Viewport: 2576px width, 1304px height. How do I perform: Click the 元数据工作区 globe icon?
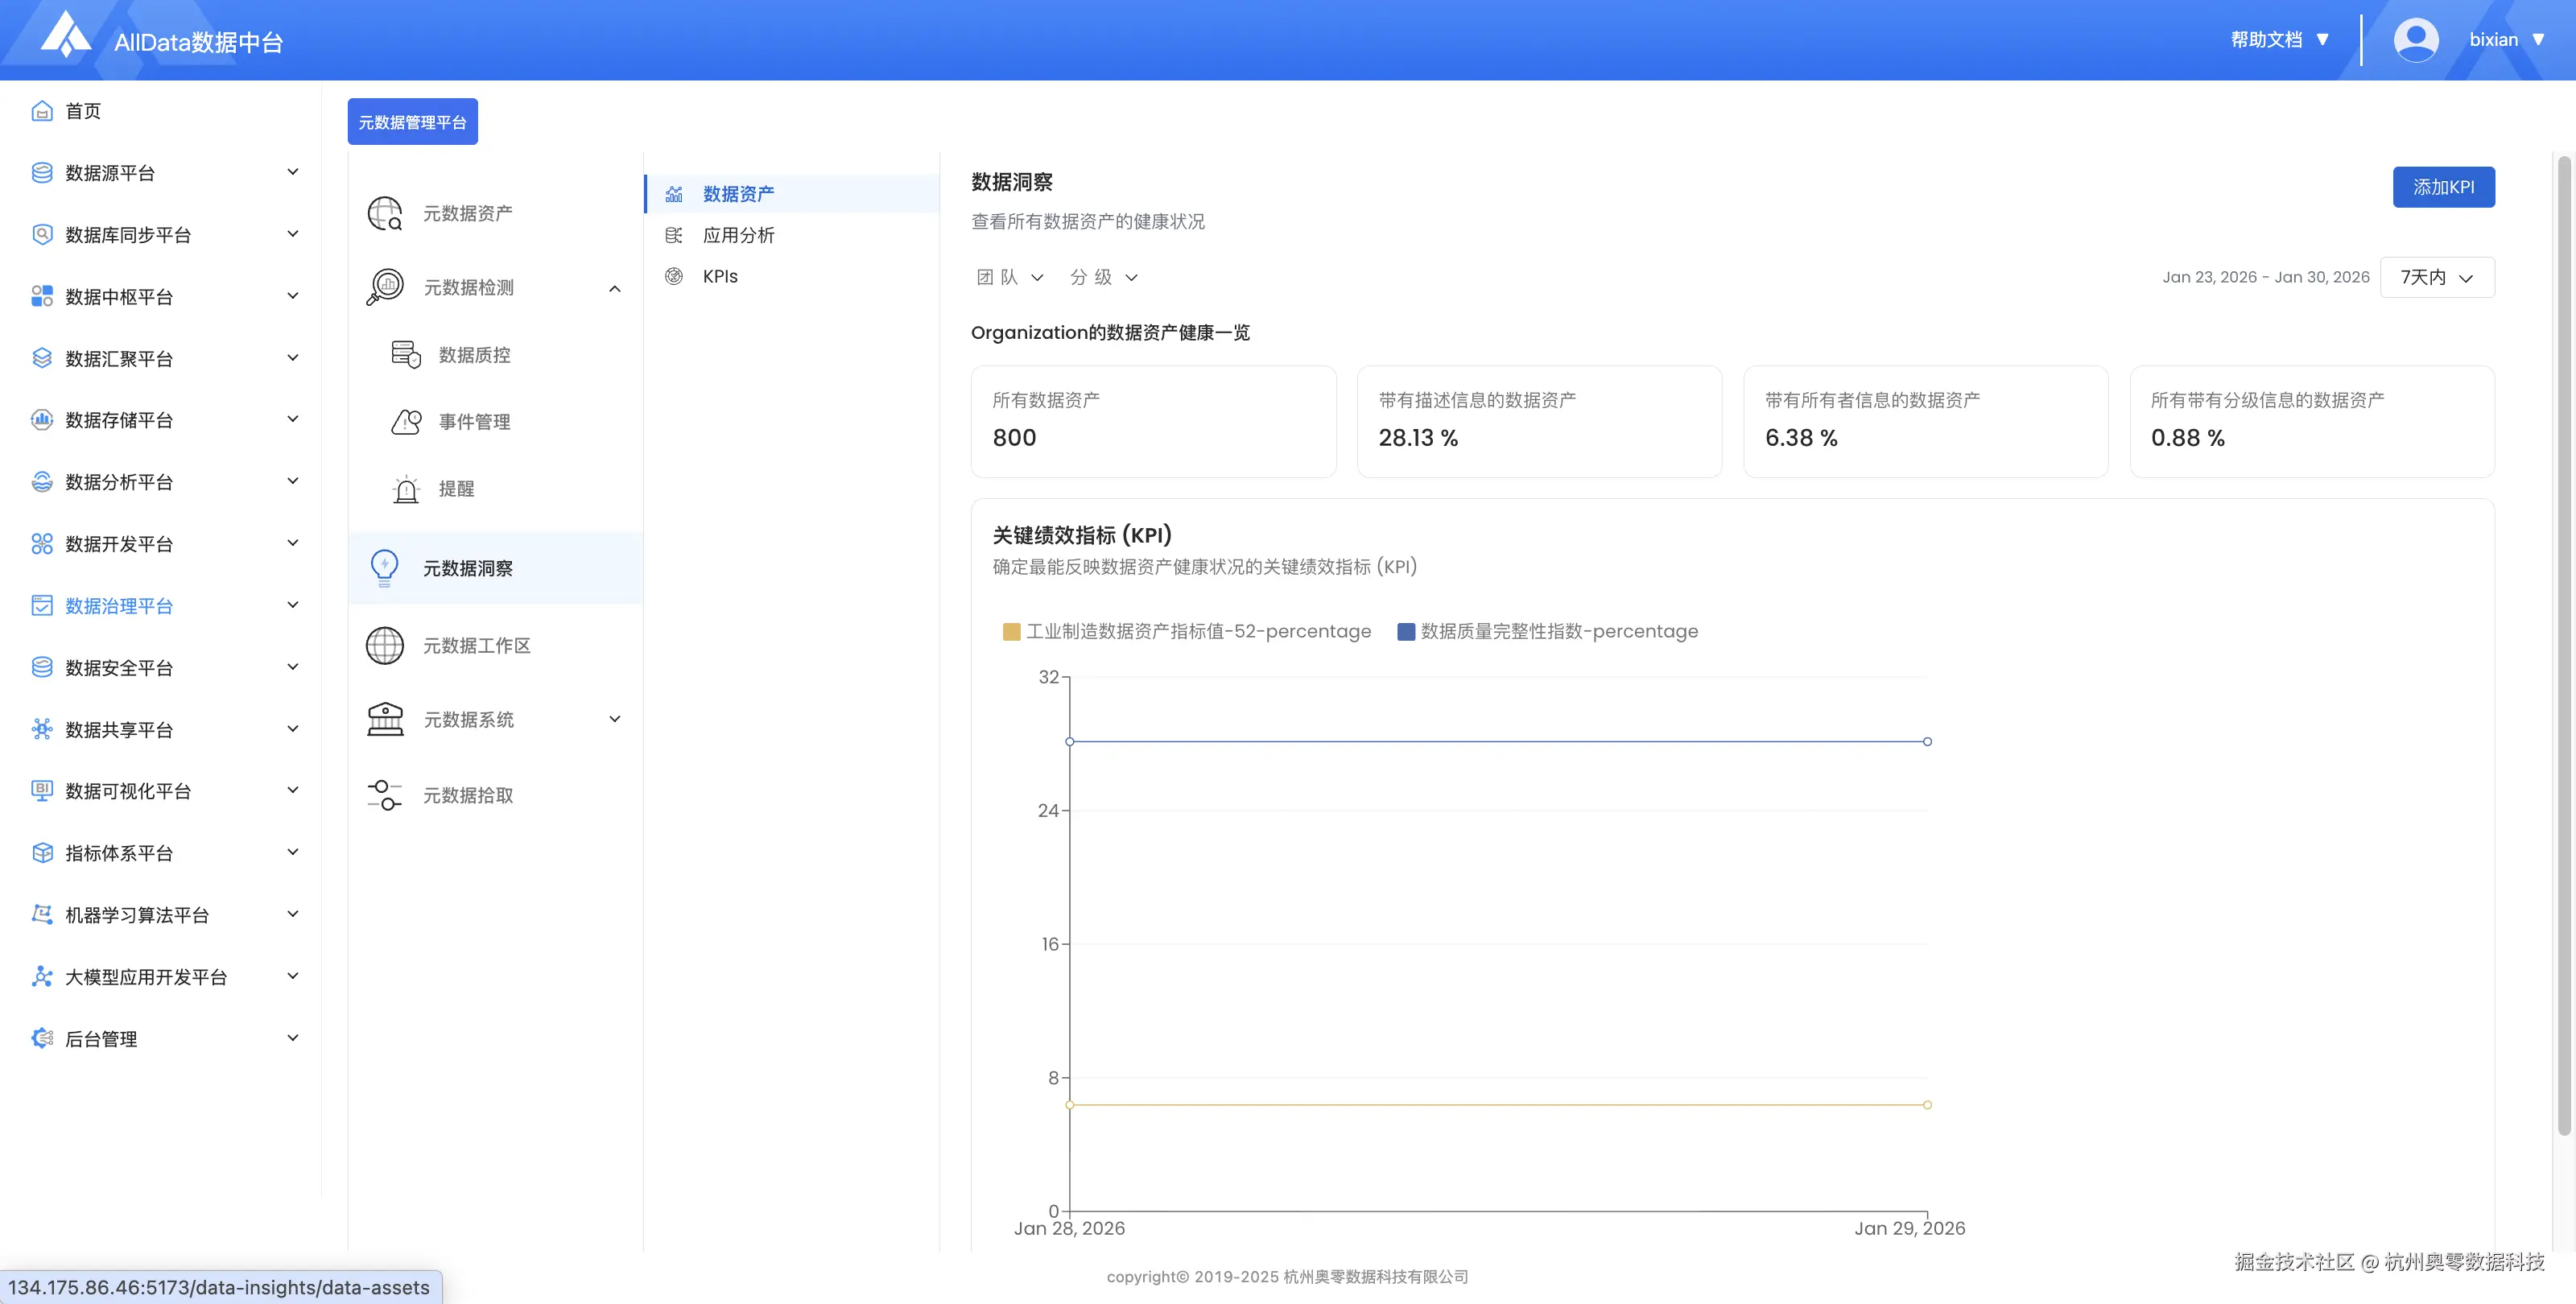tap(385, 645)
